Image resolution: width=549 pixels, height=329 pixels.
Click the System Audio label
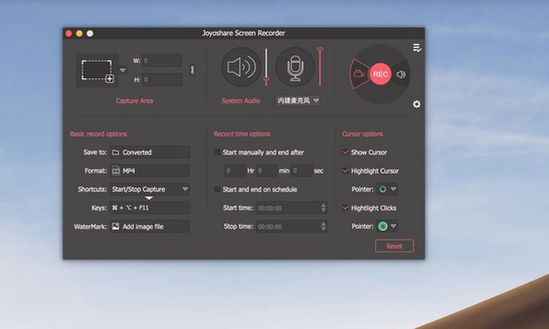click(x=241, y=101)
